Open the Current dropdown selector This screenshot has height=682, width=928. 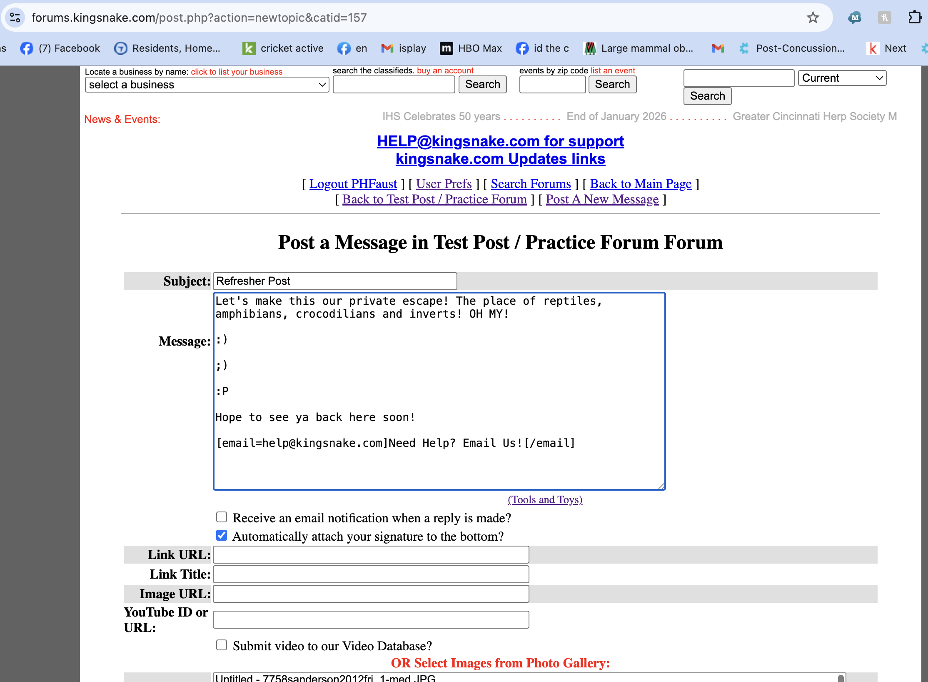842,78
